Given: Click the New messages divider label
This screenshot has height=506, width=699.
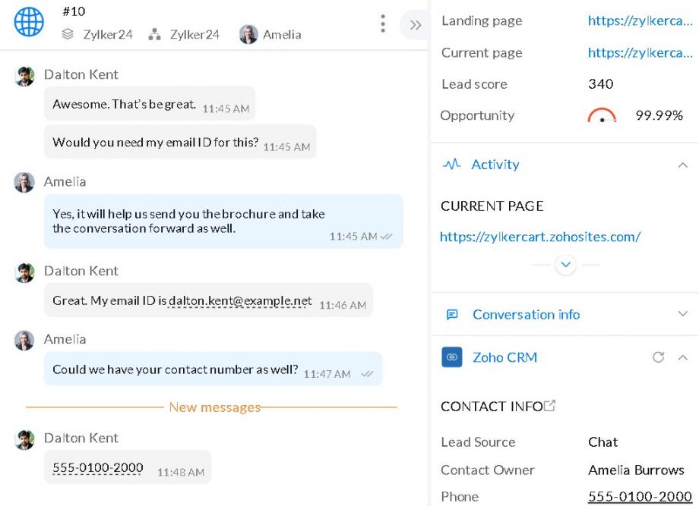Looking at the screenshot, I should [x=214, y=407].
